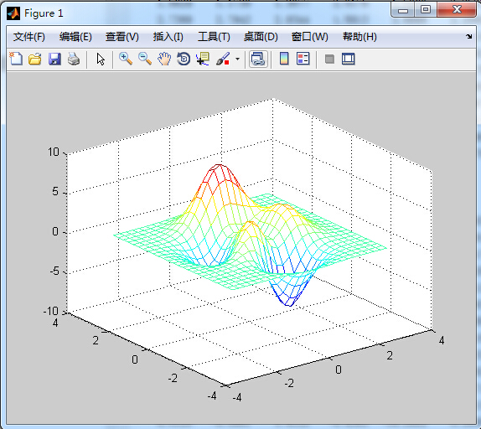This screenshot has width=481, height=429.
Task: Show plot tools and dock figure
Action: coord(349,59)
